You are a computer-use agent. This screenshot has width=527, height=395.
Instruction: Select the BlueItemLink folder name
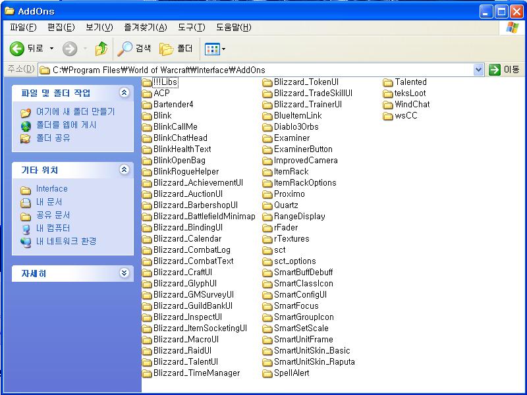[x=298, y=116]
